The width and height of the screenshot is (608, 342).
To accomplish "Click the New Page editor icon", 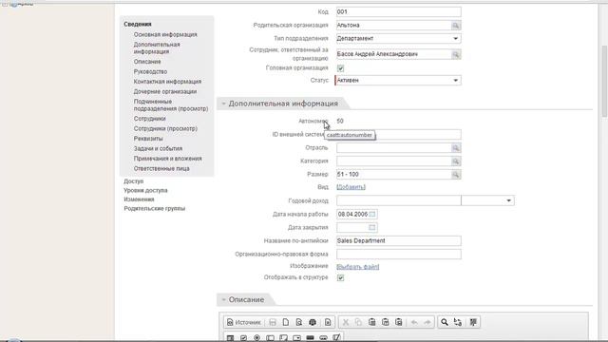I will click(286, 322).
